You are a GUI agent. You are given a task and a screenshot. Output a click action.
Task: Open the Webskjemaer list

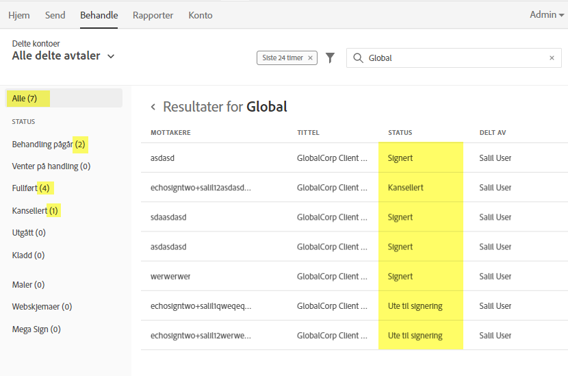pyautogui.click(x=42, y=307)
